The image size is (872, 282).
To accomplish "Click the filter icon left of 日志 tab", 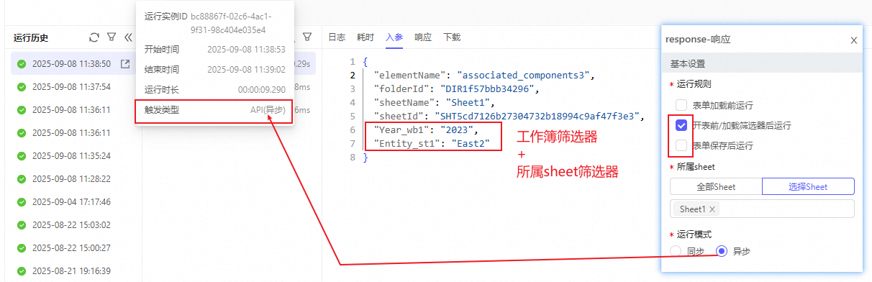I will [x=307, y=37].
